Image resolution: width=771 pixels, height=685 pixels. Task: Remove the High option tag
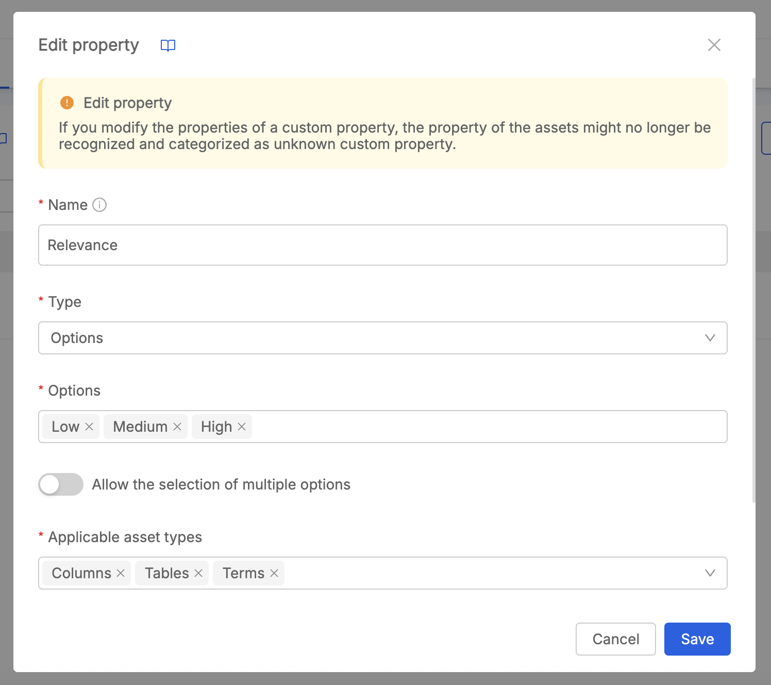coord(242,427)
